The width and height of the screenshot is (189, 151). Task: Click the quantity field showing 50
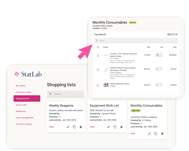coord(159,55)
